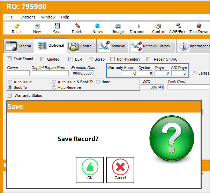Viewport: 210px width, 193px height.
Task: Cancel the Save Record dialog
Action: click(x=120, y=170)
